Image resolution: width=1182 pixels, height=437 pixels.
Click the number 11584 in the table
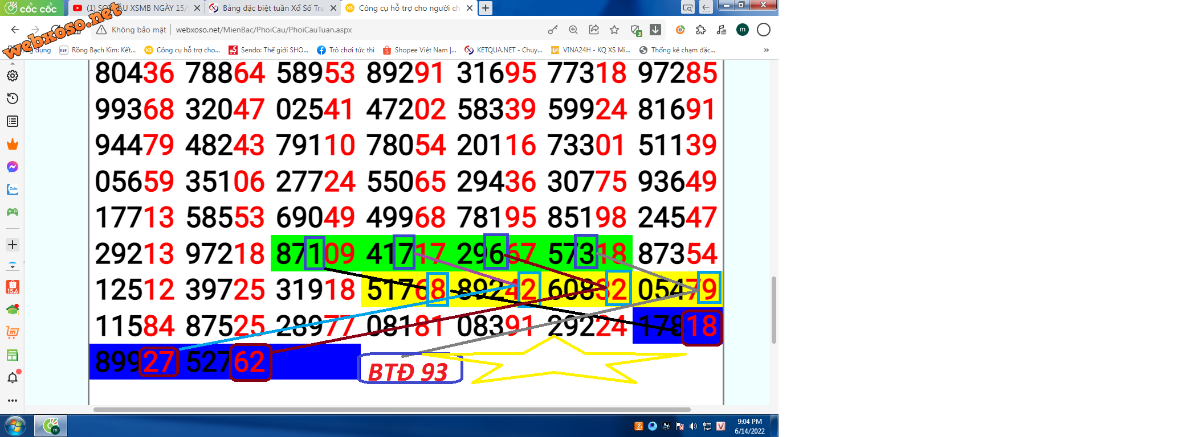coord(134,327)
